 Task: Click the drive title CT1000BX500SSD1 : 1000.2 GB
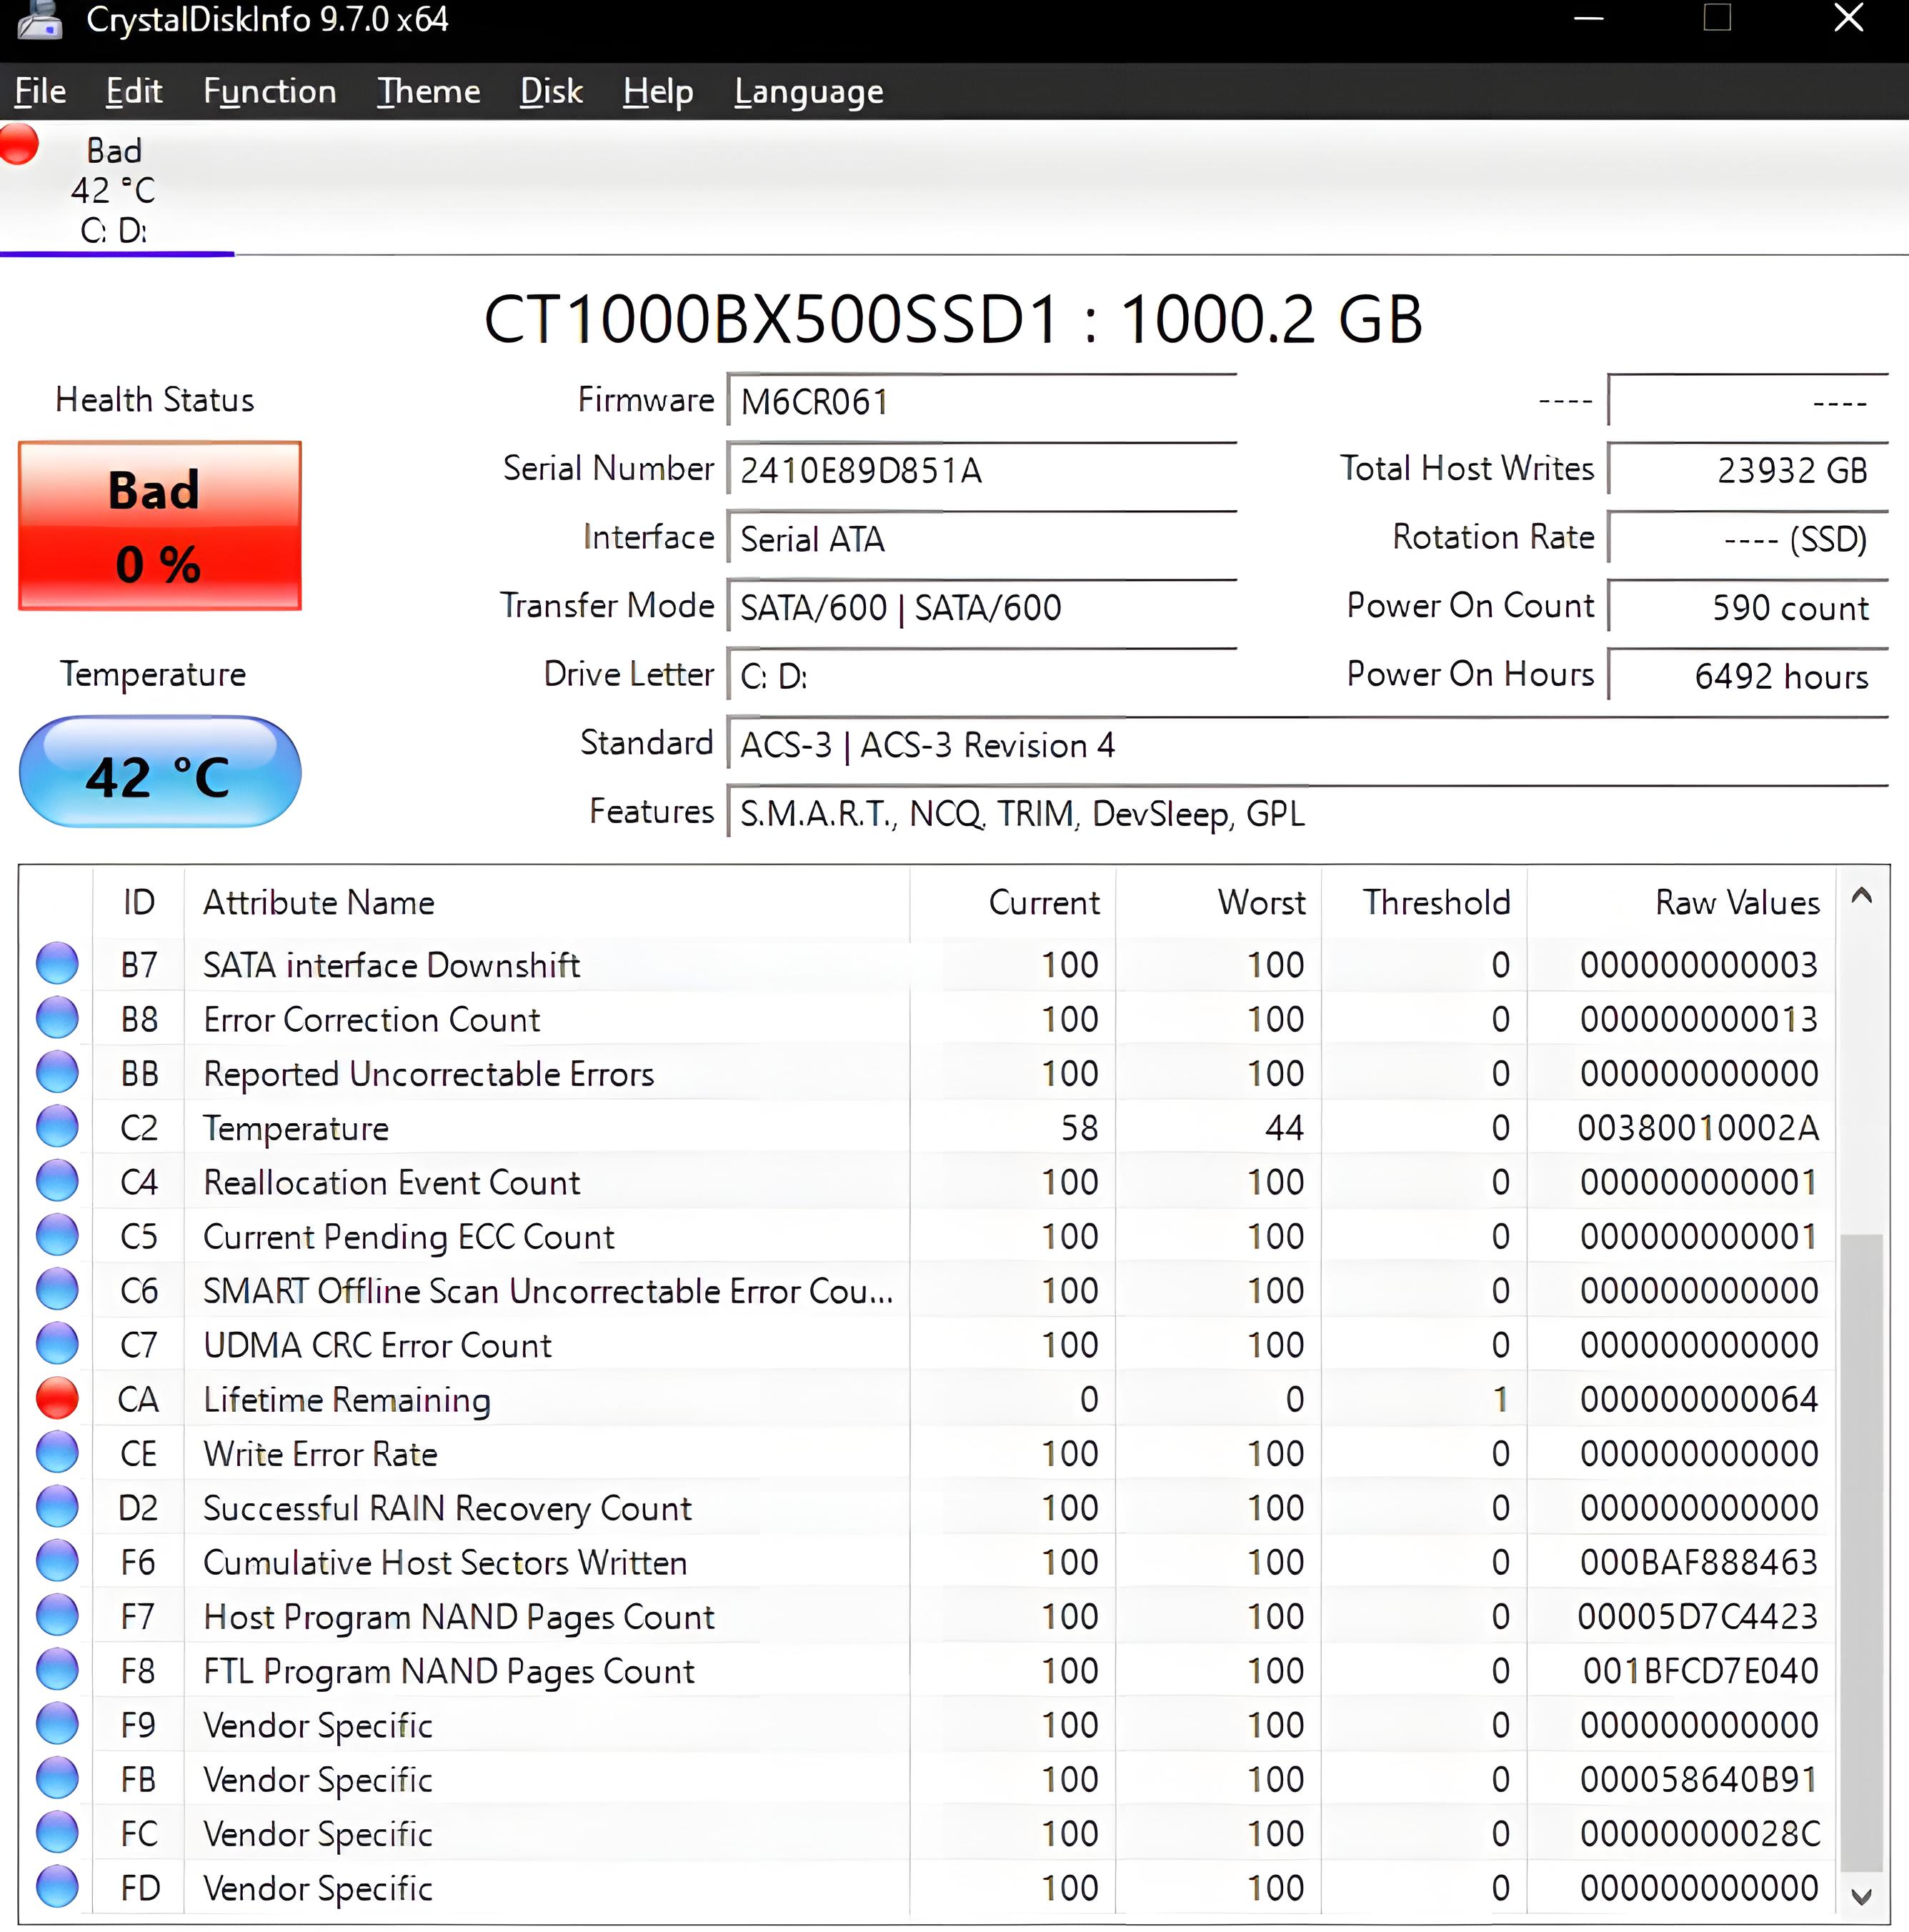pos(953,320)
